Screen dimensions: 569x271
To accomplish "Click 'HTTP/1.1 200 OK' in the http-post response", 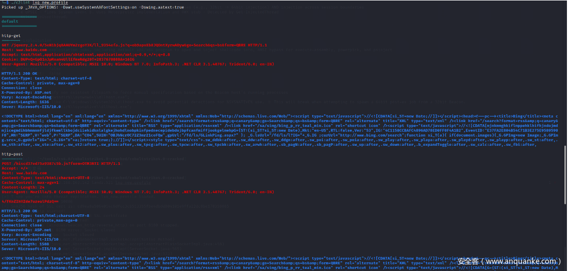I will 19,211.
